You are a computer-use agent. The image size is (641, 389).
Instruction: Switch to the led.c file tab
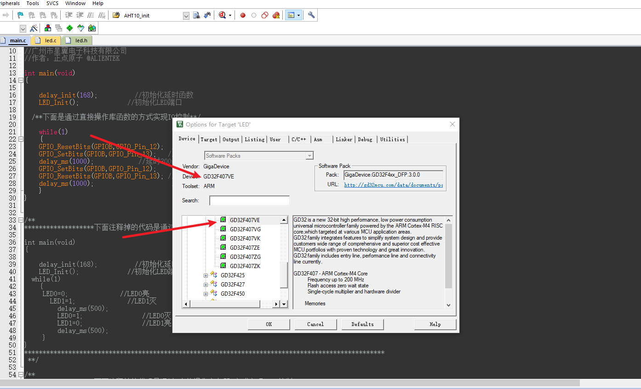tap(46, 40)
